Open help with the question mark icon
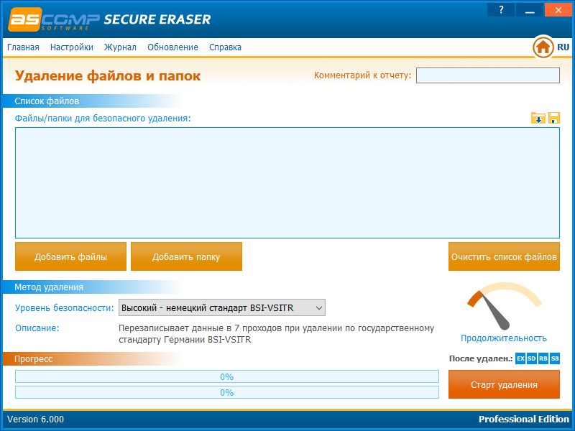 (x=501, y=9)
